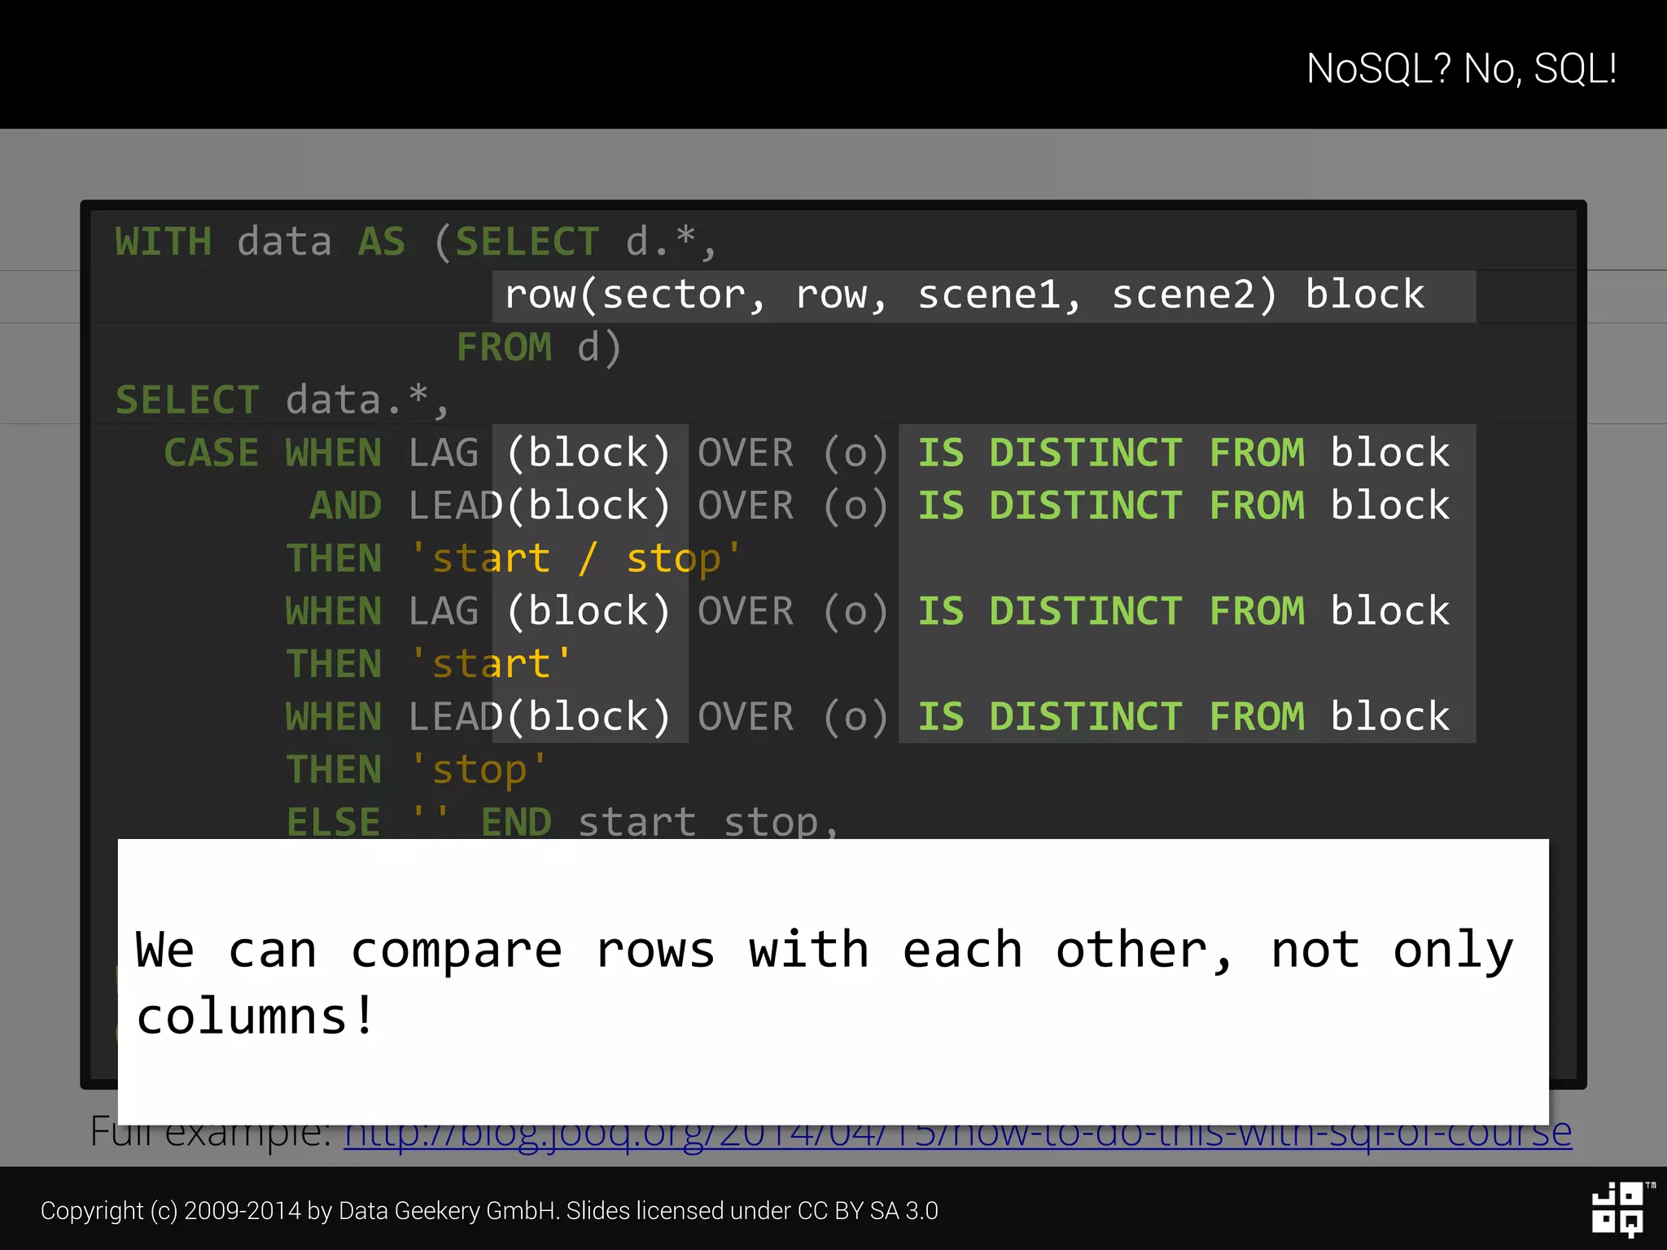Click the 'start / stop' string literal
This screenshot has width=1667, height=1250.
point(576,558)
